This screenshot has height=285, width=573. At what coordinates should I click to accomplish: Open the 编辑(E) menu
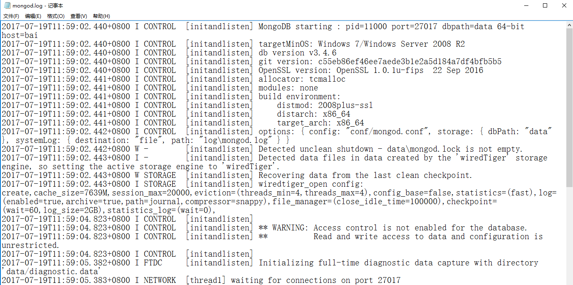coord(33,16)
